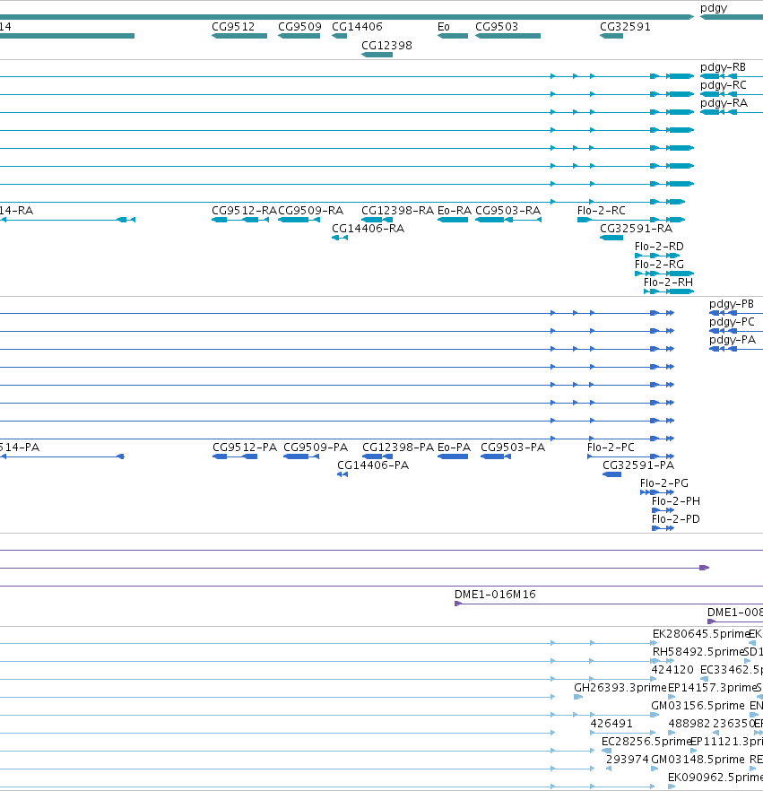
Task: Click the CG32591 gene label
Action: (x=625, y=27)
